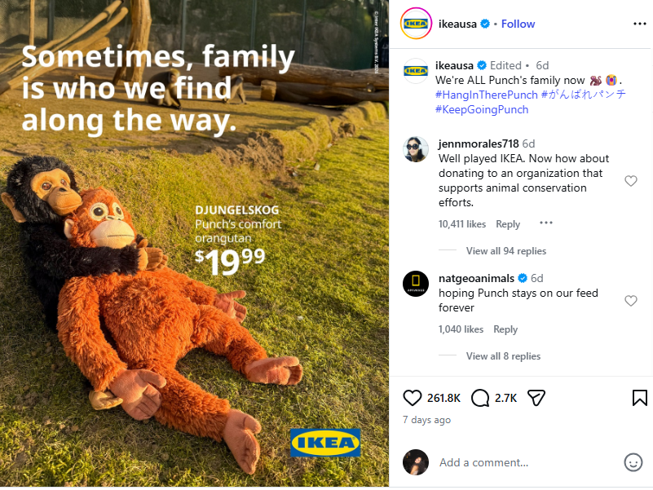Open the #KeepGoingPunch hashtag
The image size is (653, 490).
pos(482,109)
